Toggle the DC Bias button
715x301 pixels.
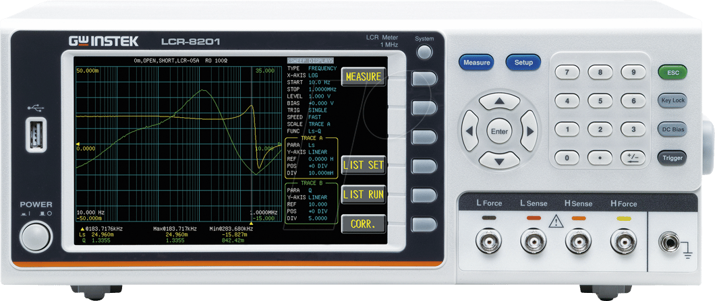[x=673, y=129]
